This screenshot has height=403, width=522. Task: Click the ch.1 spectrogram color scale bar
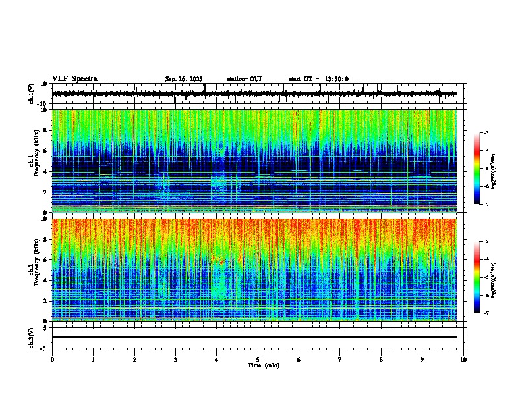point(477,169)
